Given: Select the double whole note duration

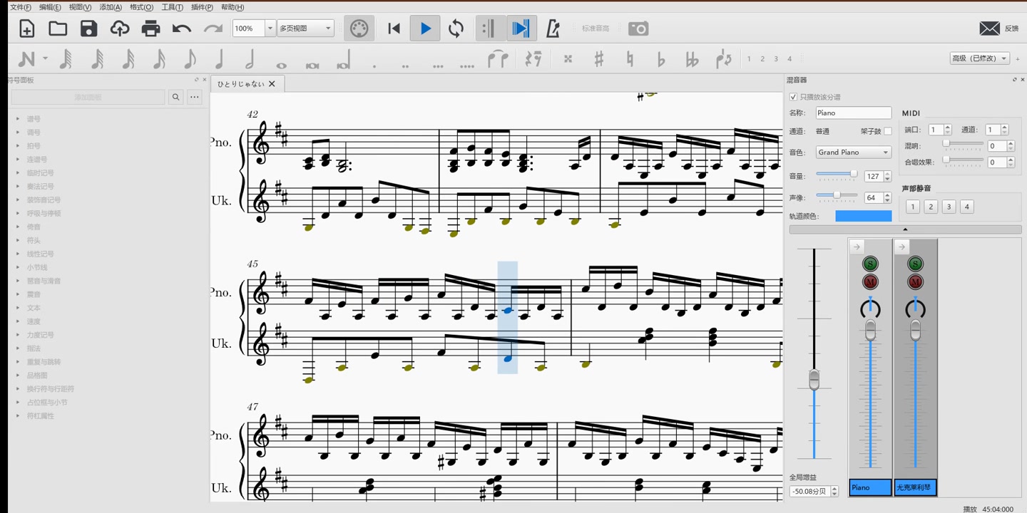Looking at the screenshot, I should point(312,66).
